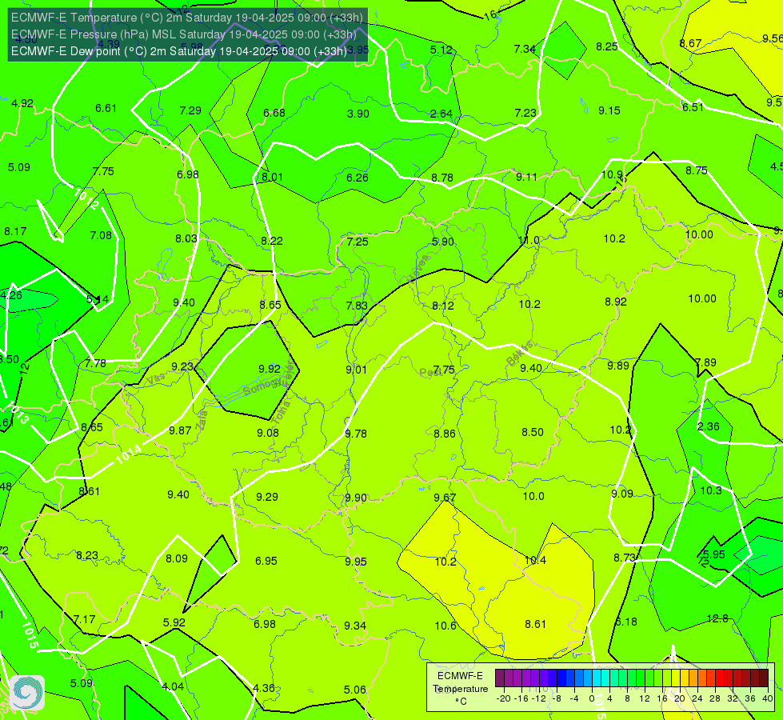Screen dimensions: 783x720
Task: Click the purple swatch above -20 in the legend
Action: pyautogui.click(x=500, y=678)
